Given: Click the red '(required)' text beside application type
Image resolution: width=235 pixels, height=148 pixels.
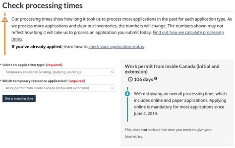Looking at the screenshot, I should click(x=54, y=65).
